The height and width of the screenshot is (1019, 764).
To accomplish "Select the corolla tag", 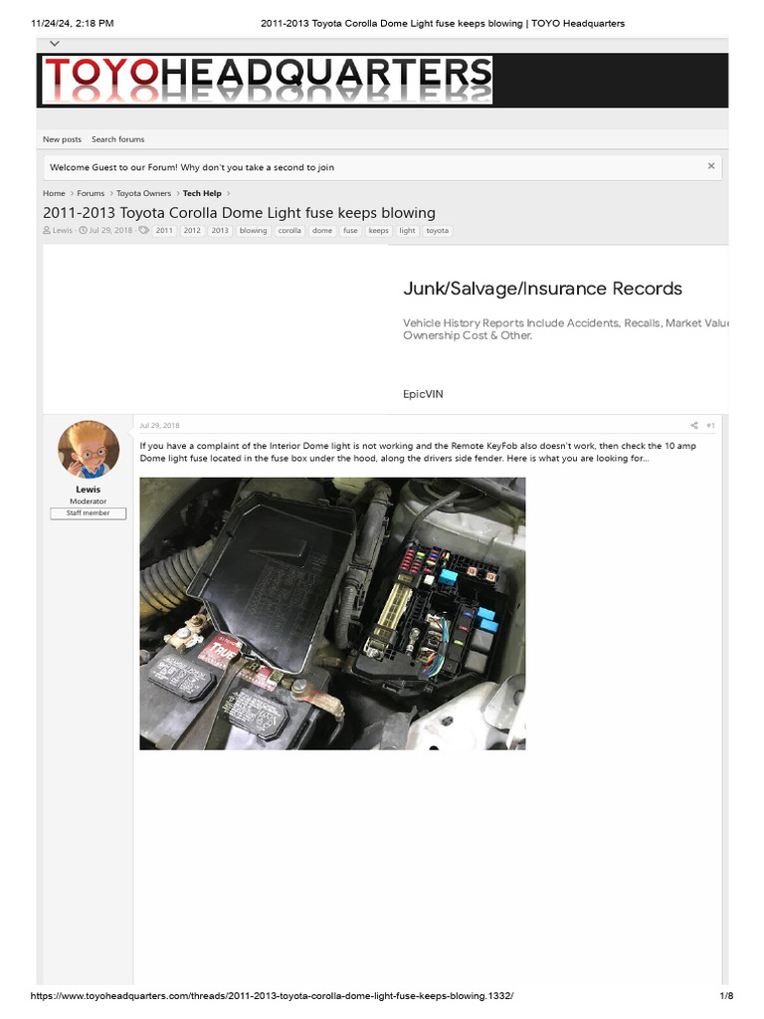I will [x=289, y=231].
